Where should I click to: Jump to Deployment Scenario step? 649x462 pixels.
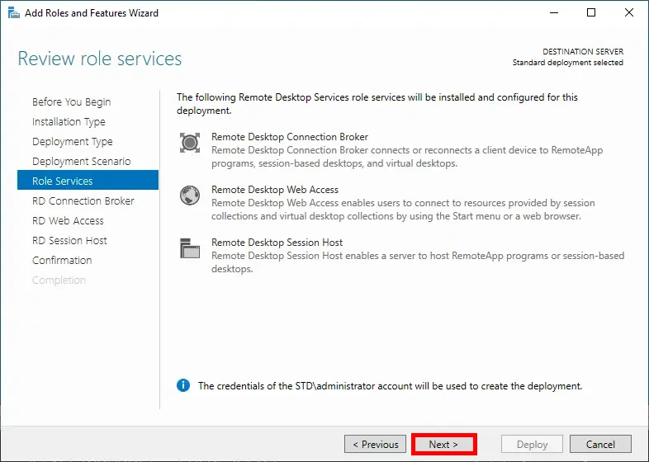pyautogui.click(x=81, y=162)
